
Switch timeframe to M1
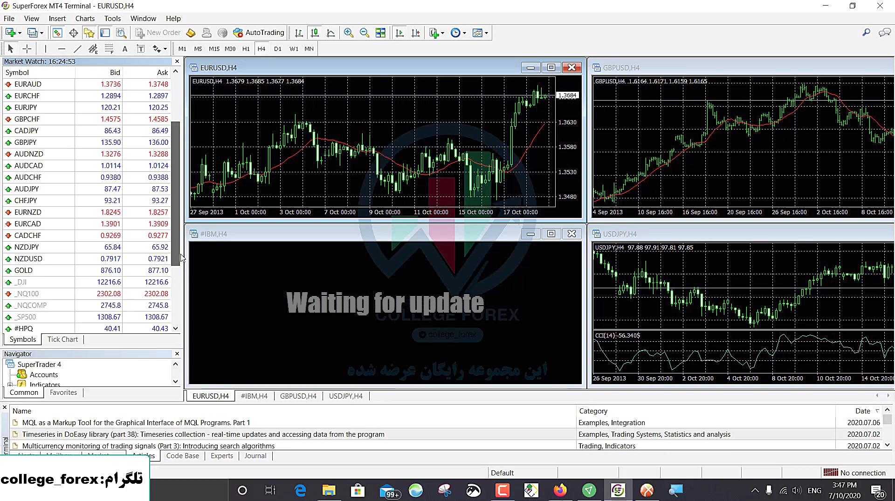(182, 48)
